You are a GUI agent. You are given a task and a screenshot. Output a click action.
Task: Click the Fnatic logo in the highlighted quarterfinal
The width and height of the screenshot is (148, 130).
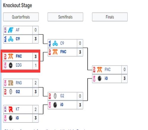10,56
